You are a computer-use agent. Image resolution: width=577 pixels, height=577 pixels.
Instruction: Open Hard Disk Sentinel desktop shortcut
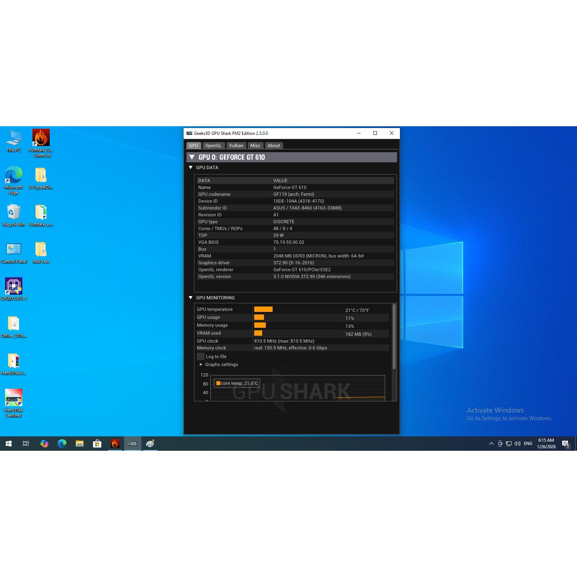[x=14, y=398]
